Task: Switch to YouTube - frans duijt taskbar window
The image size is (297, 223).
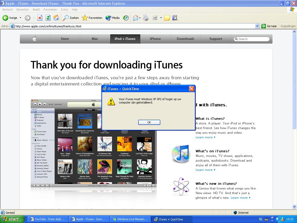Action: pos(47,219)
